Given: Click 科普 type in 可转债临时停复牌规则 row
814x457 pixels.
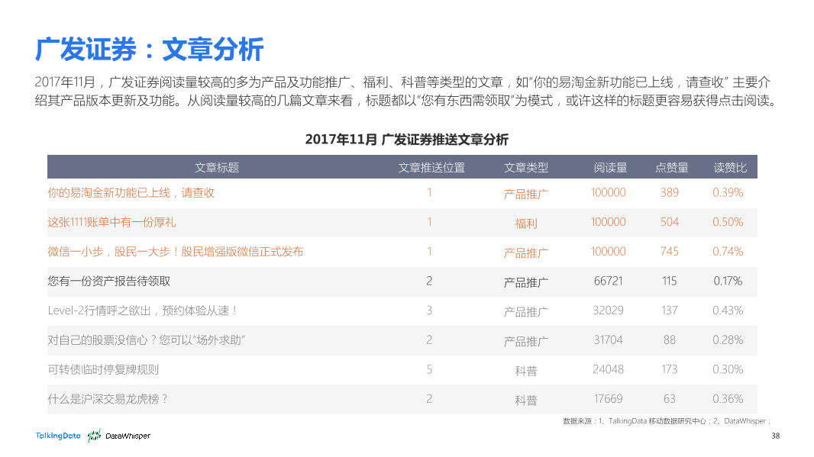Looking at the screenshot, I should tap(526, 371).
